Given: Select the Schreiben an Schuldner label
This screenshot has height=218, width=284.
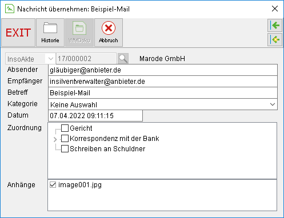Looking at the screenshot, I should (107, 149).
